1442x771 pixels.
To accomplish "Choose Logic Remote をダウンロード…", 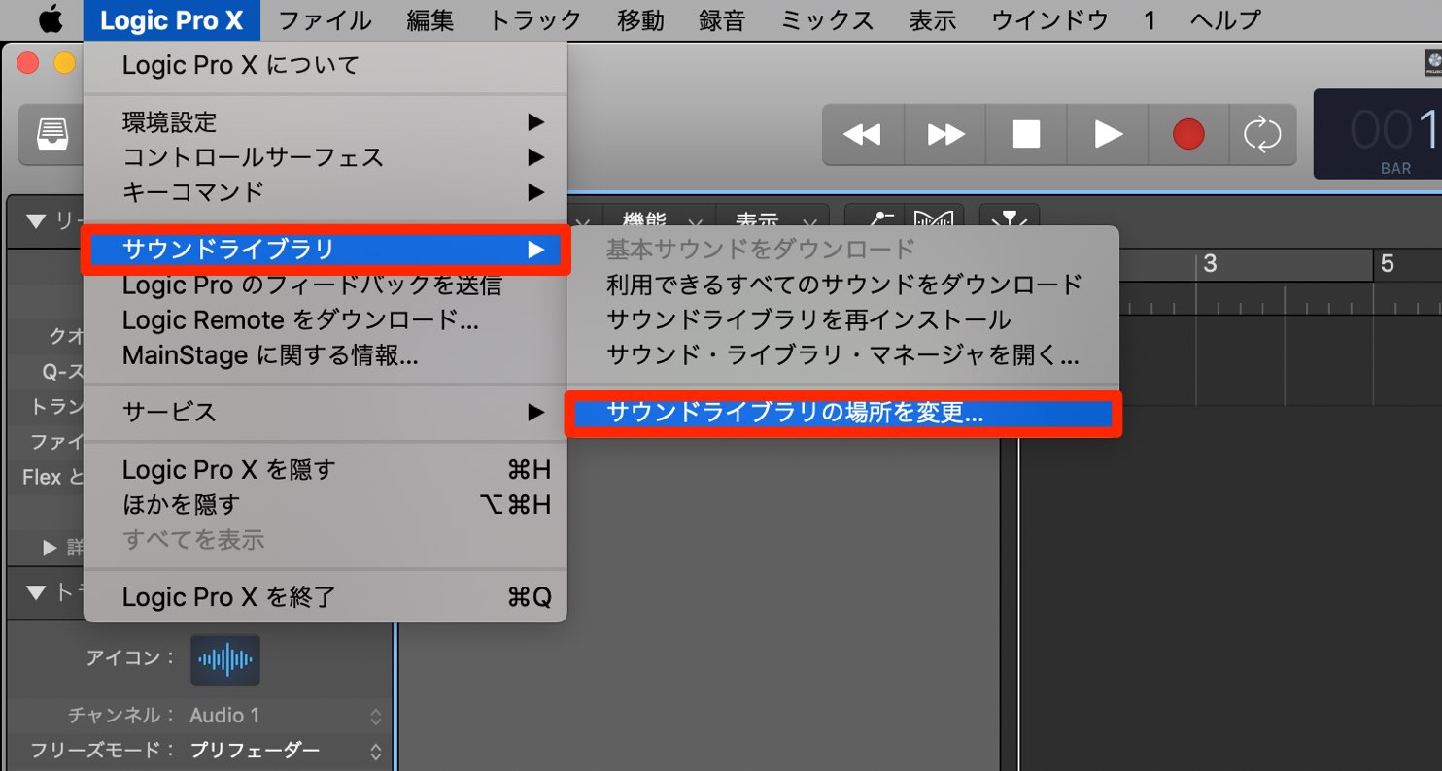I will (x=325, y=320).
